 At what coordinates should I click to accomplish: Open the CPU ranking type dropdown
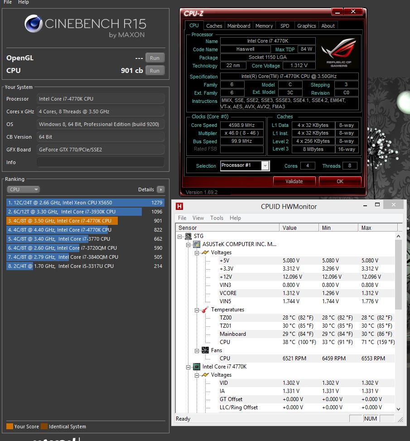pyautogui.click(x=23, y=189)
